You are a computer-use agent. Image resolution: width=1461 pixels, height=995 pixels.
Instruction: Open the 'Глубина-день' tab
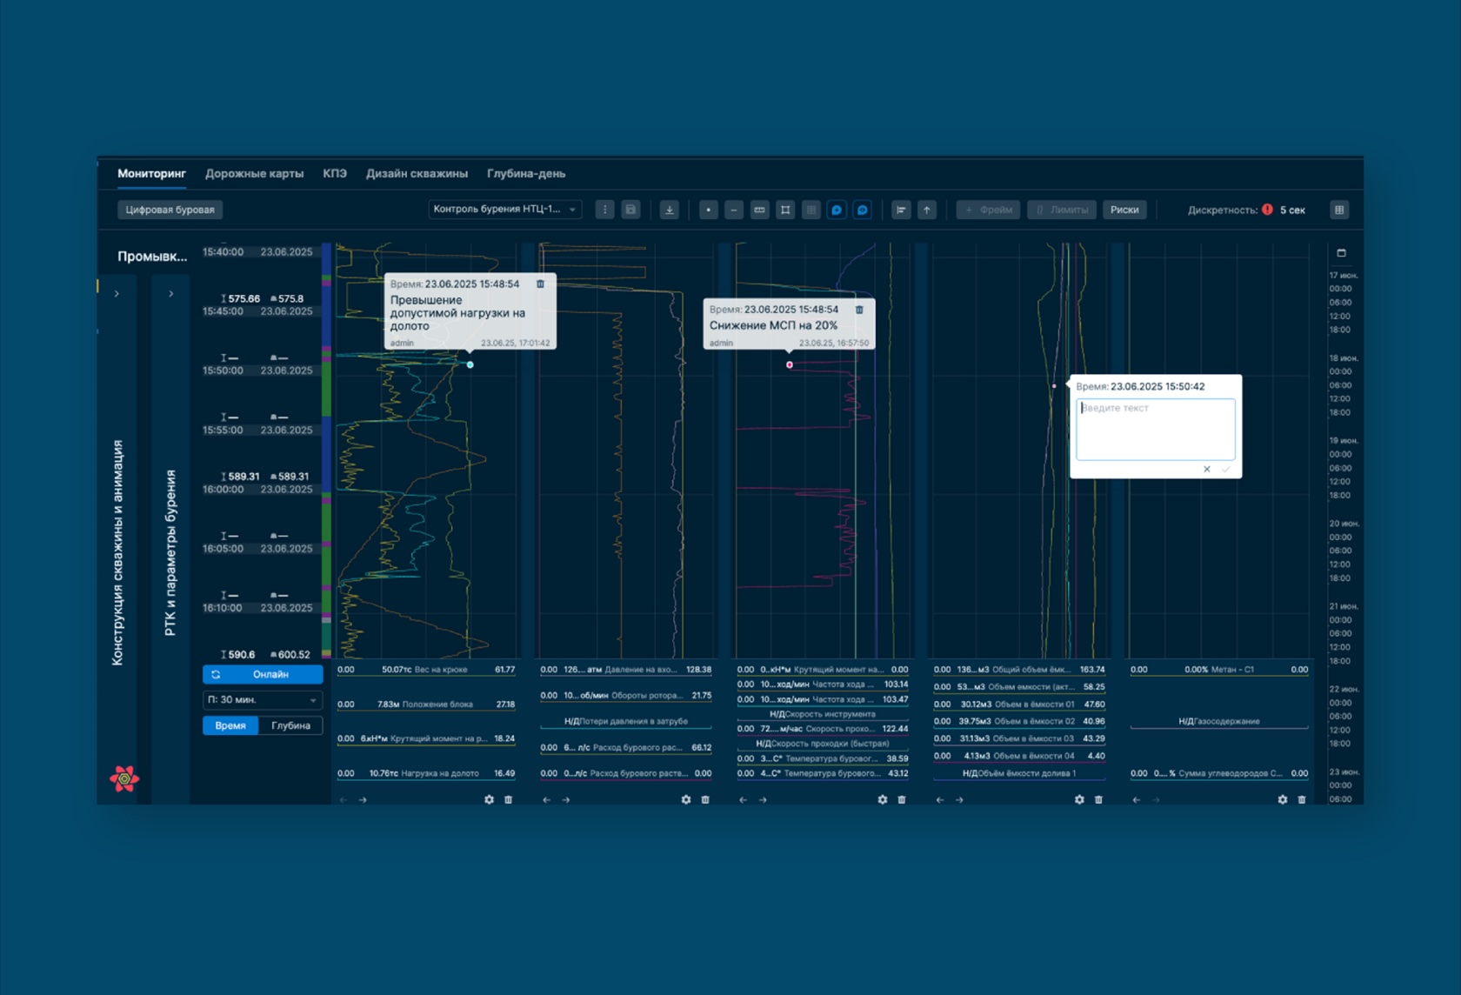tap(526, 173)
